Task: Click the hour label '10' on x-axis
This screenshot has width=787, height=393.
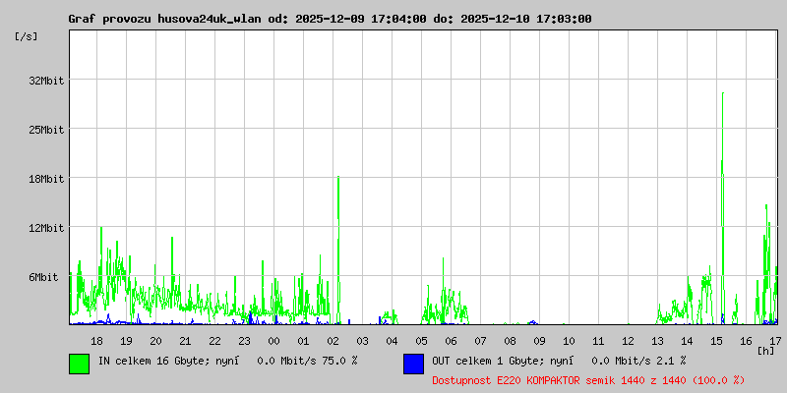Action: click(570, 341)
